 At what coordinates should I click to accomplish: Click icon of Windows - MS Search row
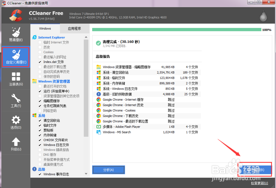(x=99, y=132)
